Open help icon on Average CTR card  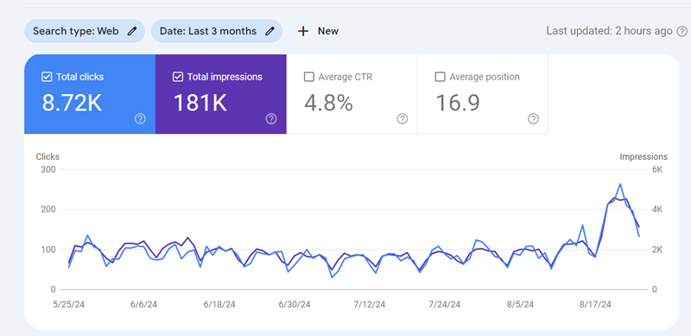(x=402, y=118)
